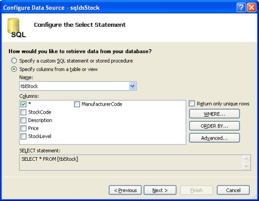Close the Configure Data Source dialog
Screen dimensions: 259x201
tap(252, 7)
